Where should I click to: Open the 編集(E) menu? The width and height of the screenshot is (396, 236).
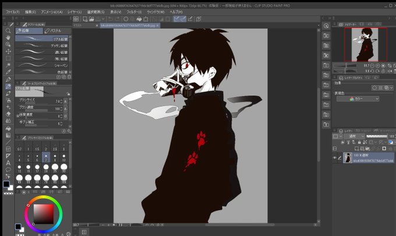click(30, 12)
